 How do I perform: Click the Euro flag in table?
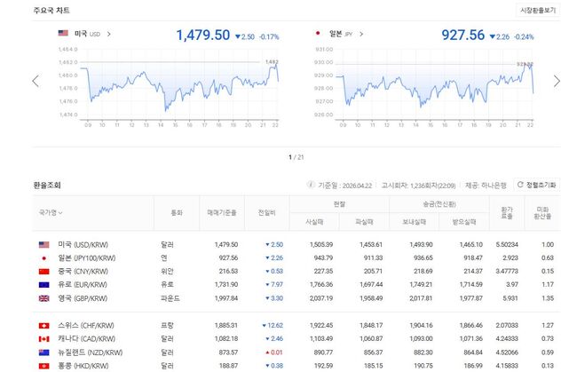[x=43, y=284]
